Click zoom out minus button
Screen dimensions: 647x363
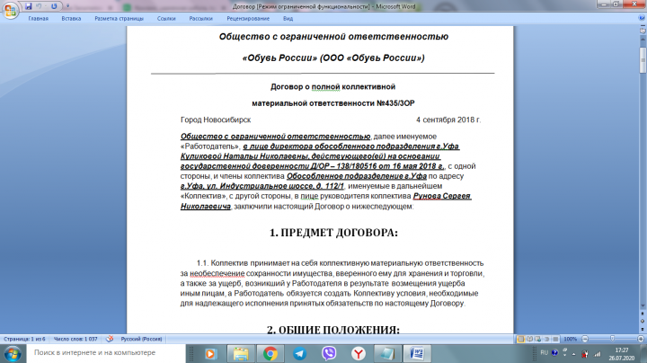[585, 339]
